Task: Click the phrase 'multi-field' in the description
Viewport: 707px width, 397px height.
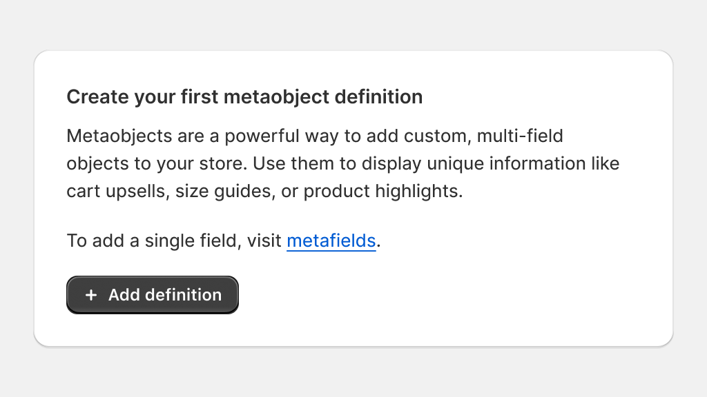Action: (520, 136)
